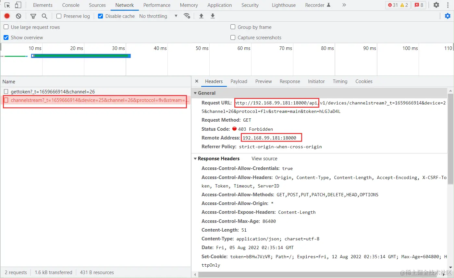Select the Headers tab
Image resolution: width=454 pixels, height=278 pixels.
214,81
